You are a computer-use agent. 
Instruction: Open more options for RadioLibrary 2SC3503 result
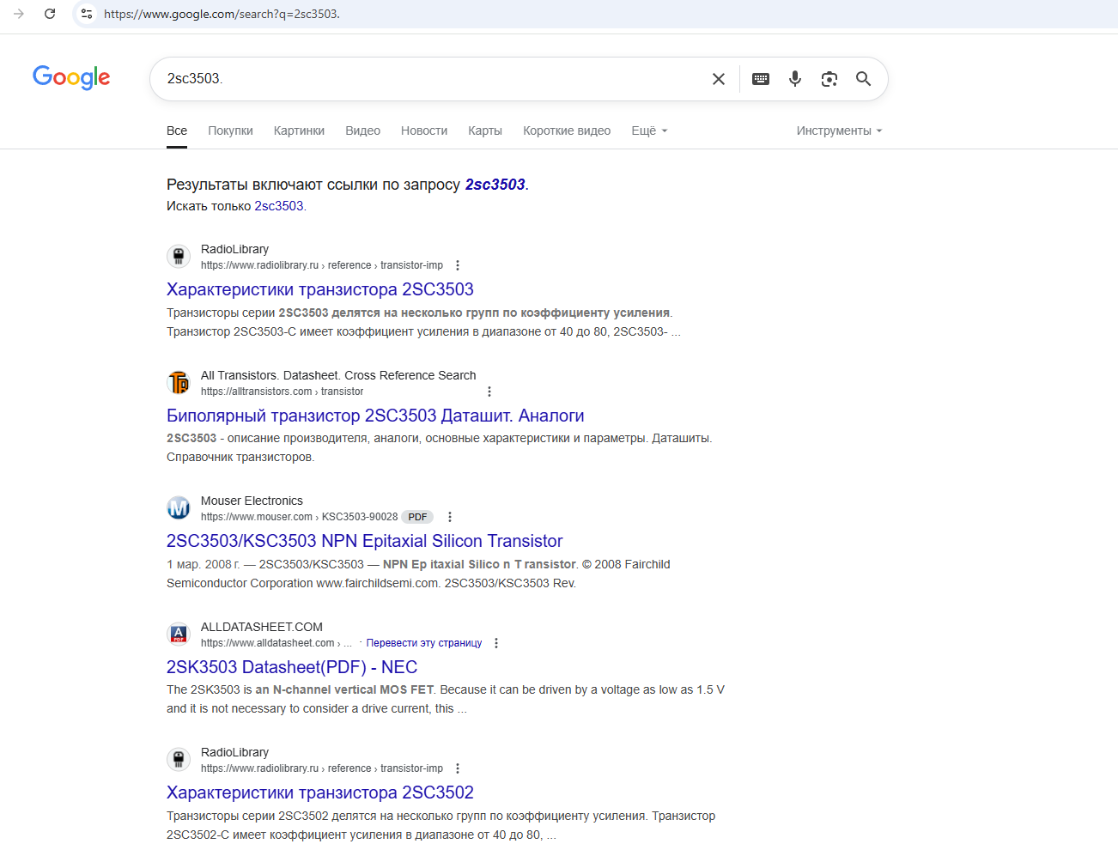[458, 265]
